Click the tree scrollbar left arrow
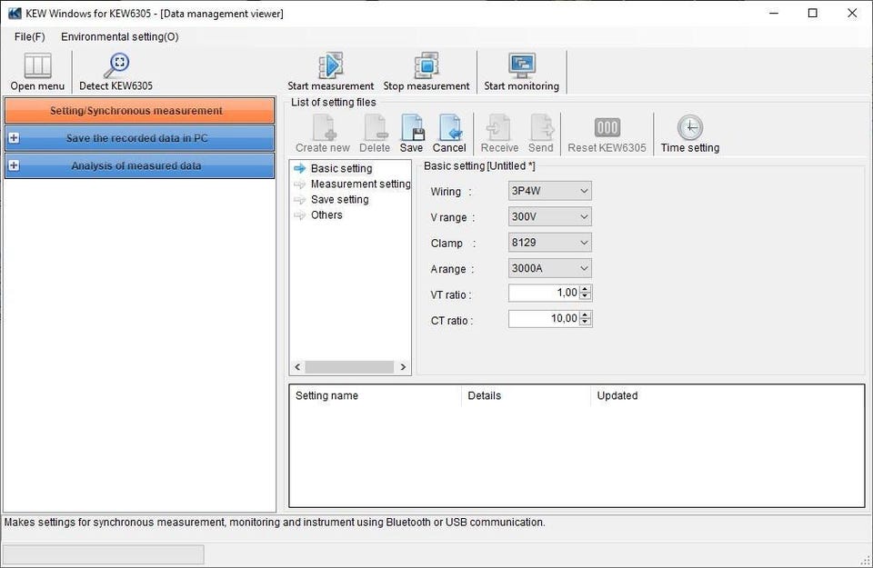 pos(297,367)
